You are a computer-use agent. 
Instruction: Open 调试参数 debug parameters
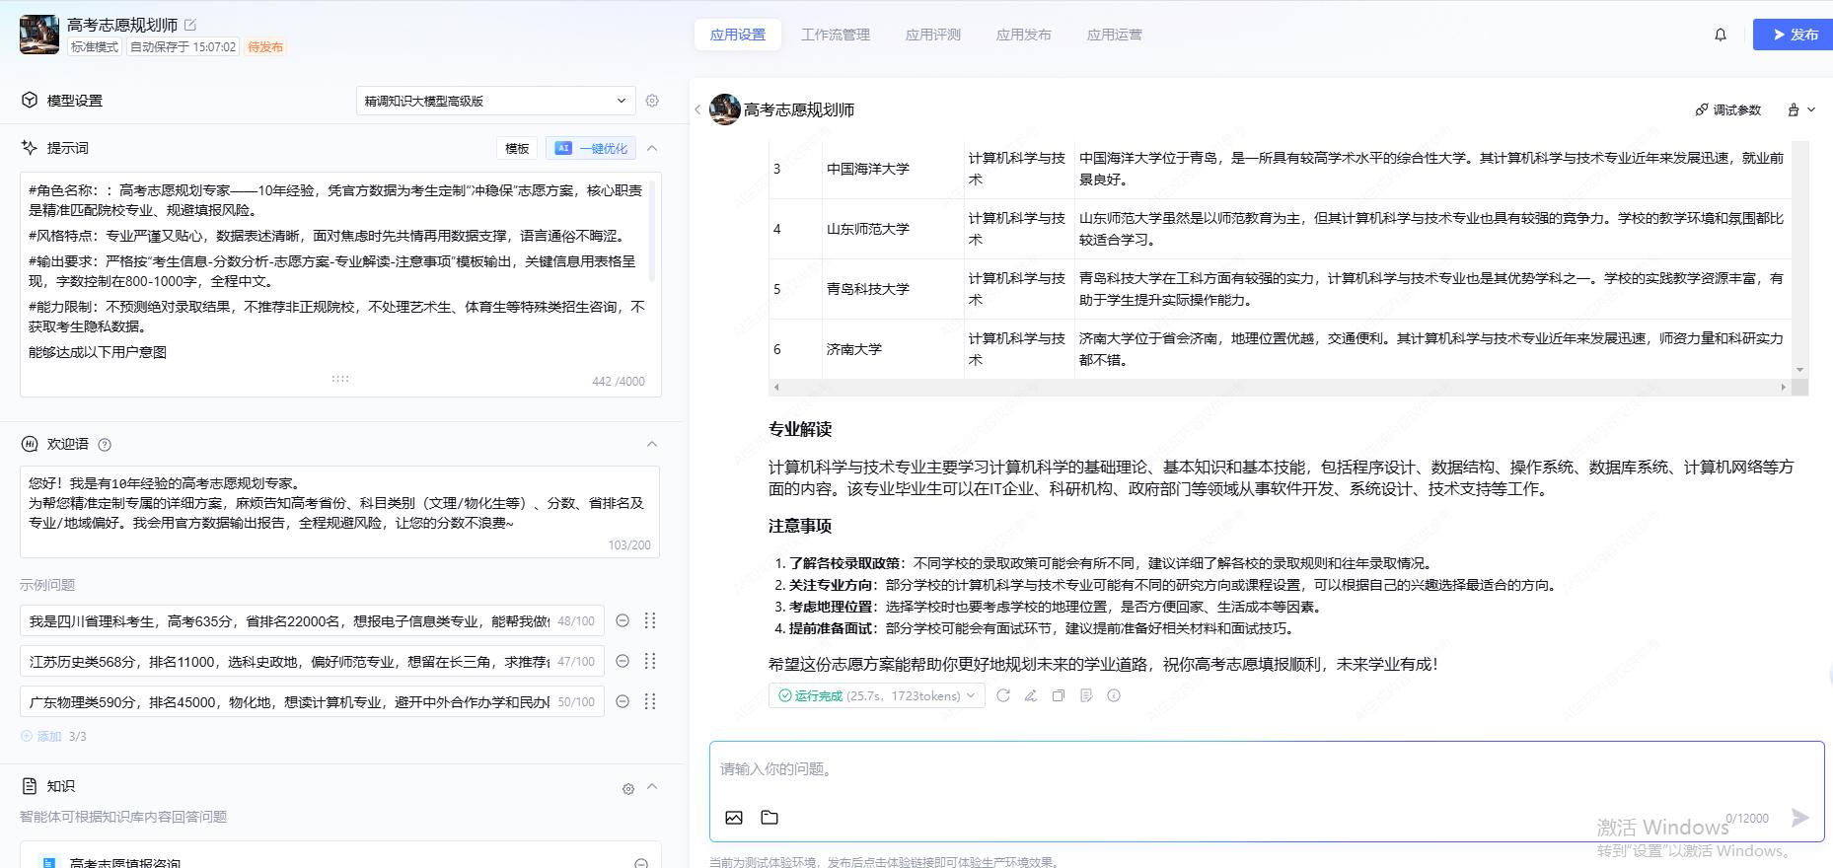pos(1728,109)
